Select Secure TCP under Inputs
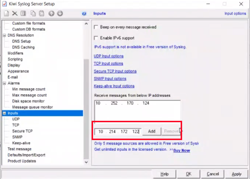 [22, 131]
